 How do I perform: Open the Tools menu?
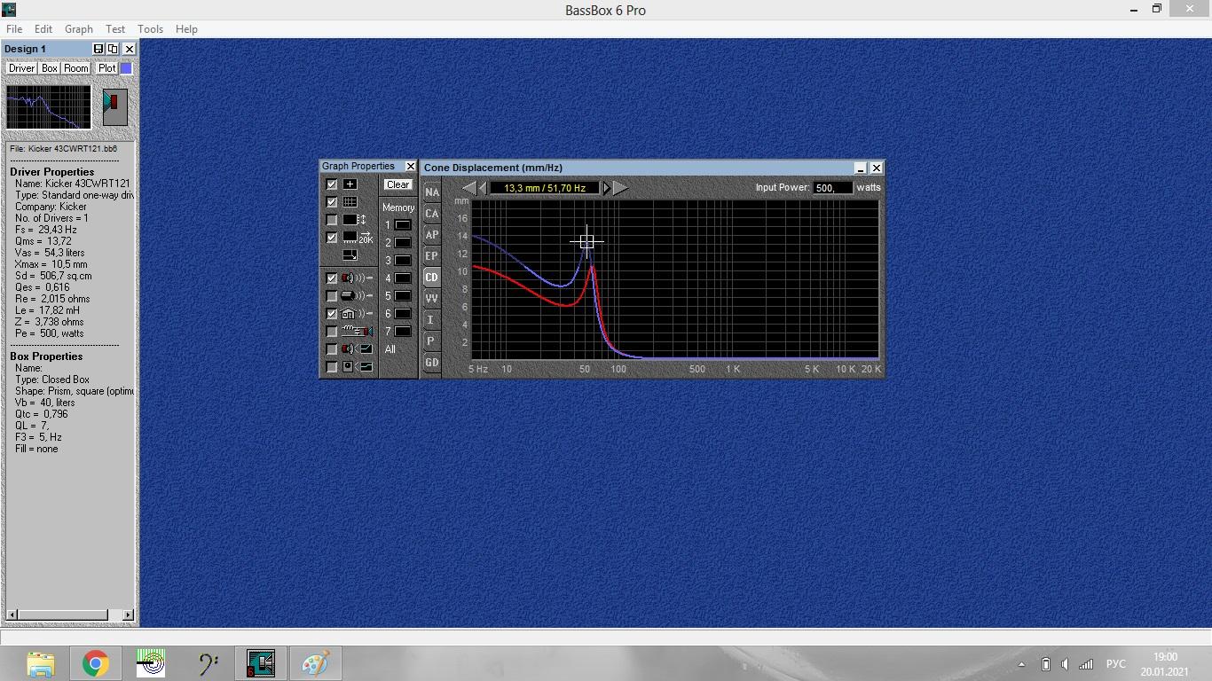coord(150,29)
